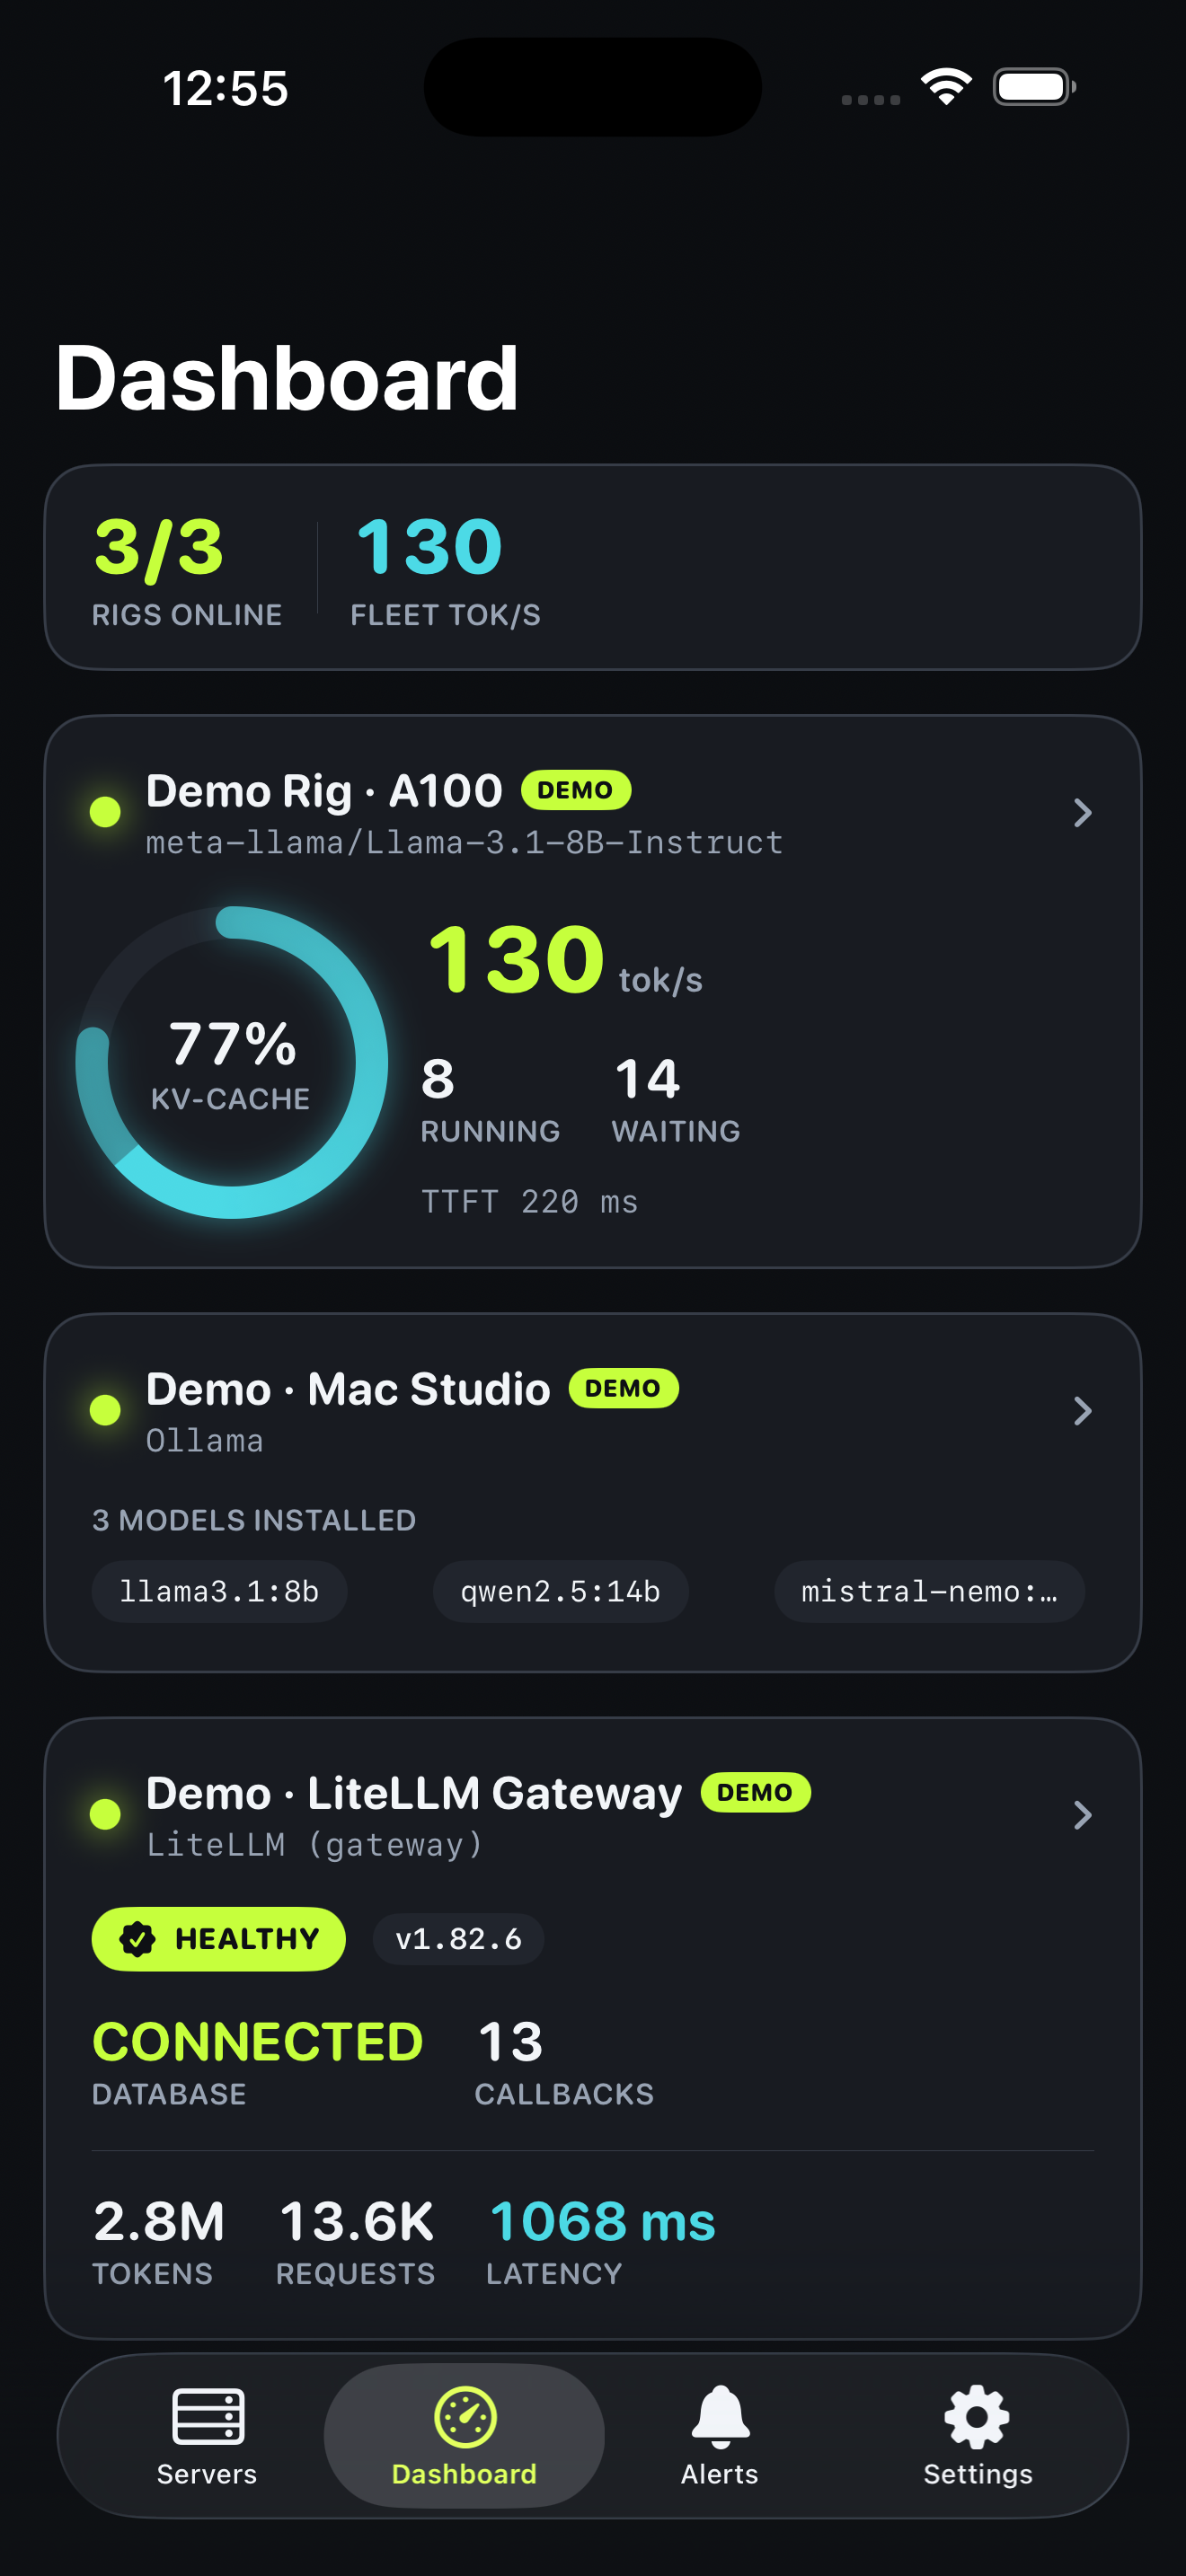Tap green status dot for Demo Rig A100
The width and height of the screenshot is (1186, 2576).
click(x=105, y=811)
